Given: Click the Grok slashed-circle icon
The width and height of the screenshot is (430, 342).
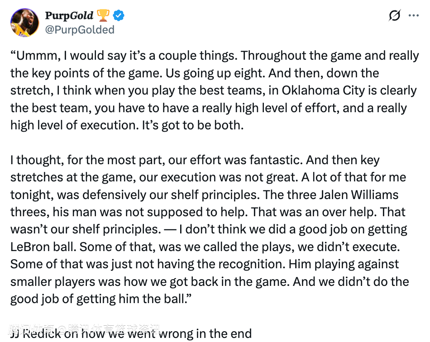Looking at the screenshot, I should point(394,15).
